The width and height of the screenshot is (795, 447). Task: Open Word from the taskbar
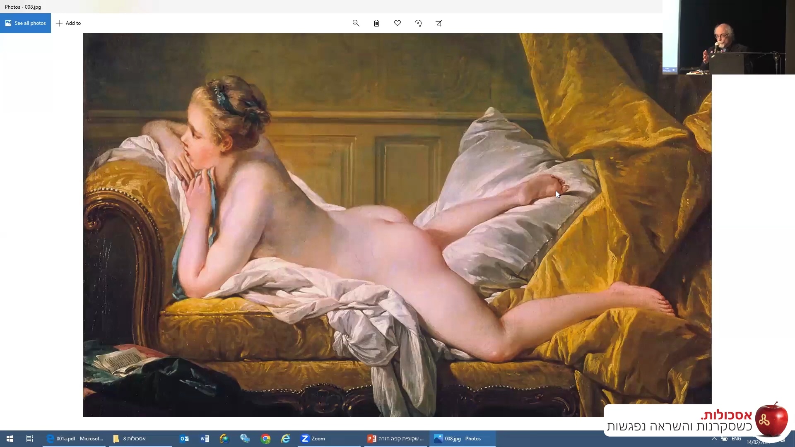[205, 439]
